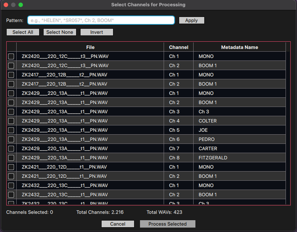Click the Select All button
Screen dimensions: 297x232
[23, 32]
